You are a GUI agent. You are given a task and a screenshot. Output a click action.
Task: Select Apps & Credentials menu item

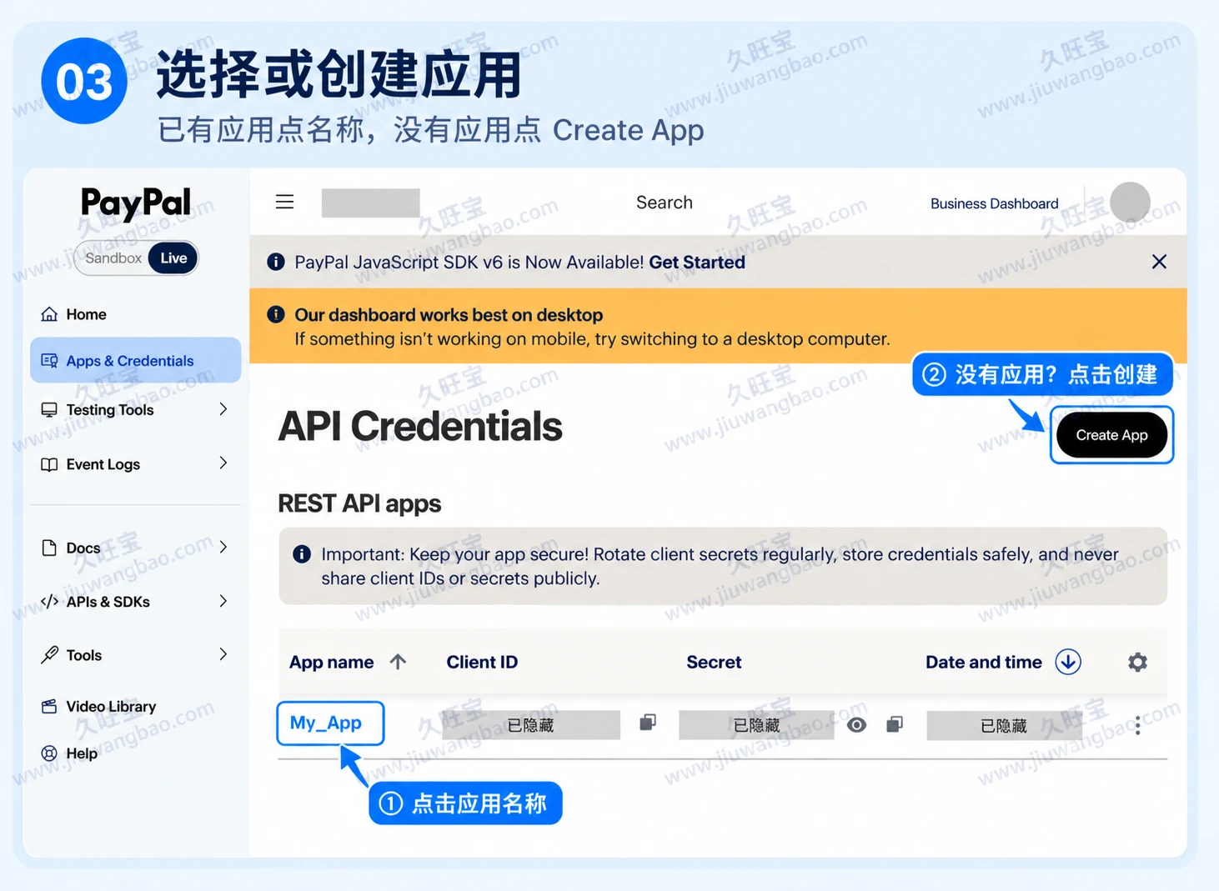pyautogui.click(x=135, y=360)
